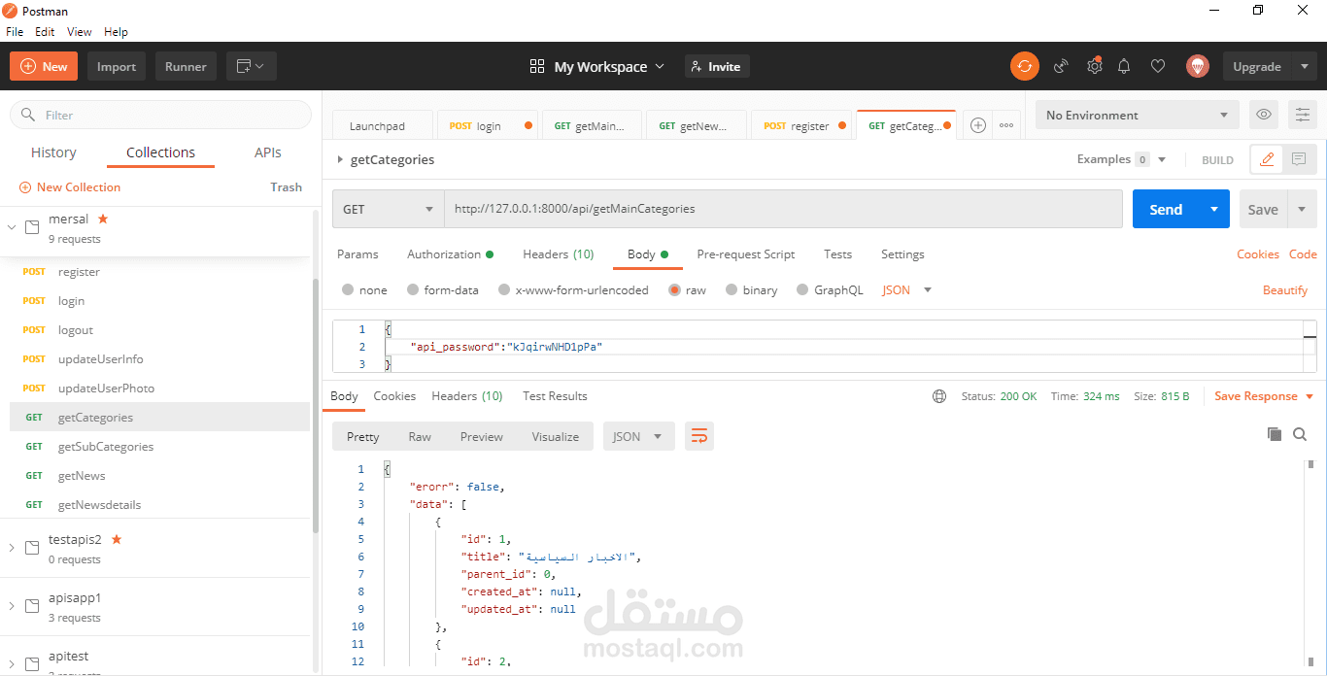Expand the apisapp1 collection
The width and height of the screenshot is (1327, 676).
tap(12, 606)
